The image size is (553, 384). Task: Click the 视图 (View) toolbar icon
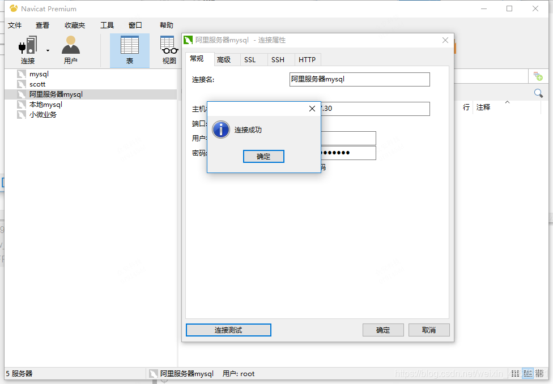tap(169, 50)
